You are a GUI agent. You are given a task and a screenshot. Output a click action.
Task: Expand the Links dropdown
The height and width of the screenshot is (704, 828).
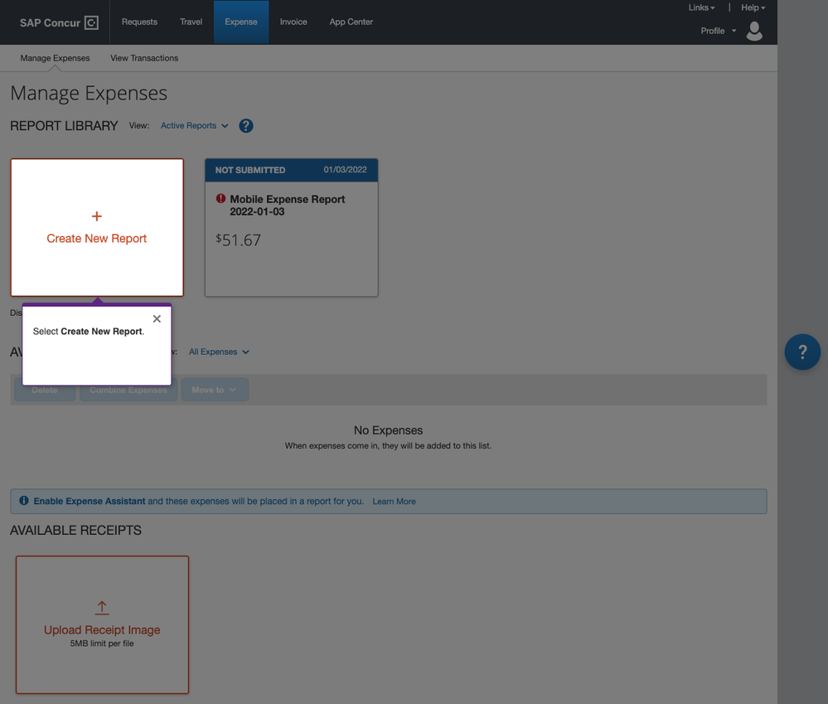pyautogui.click(x=701, y=7)
